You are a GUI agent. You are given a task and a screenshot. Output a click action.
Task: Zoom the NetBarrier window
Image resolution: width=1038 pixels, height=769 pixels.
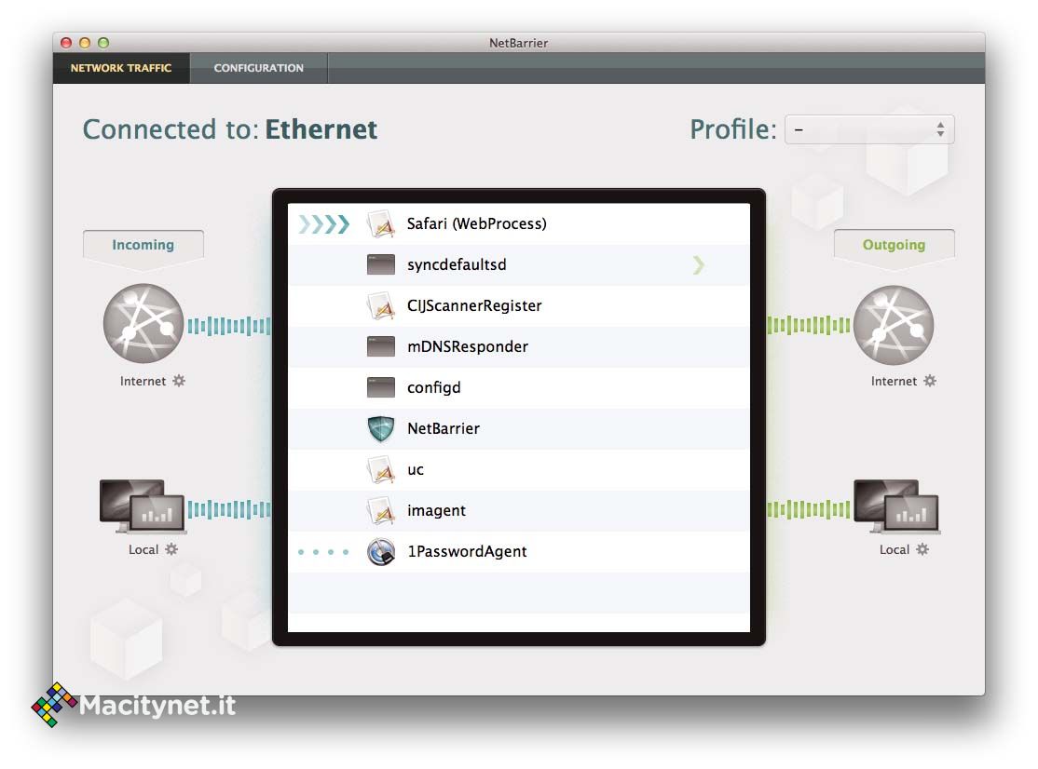(103, 43)
